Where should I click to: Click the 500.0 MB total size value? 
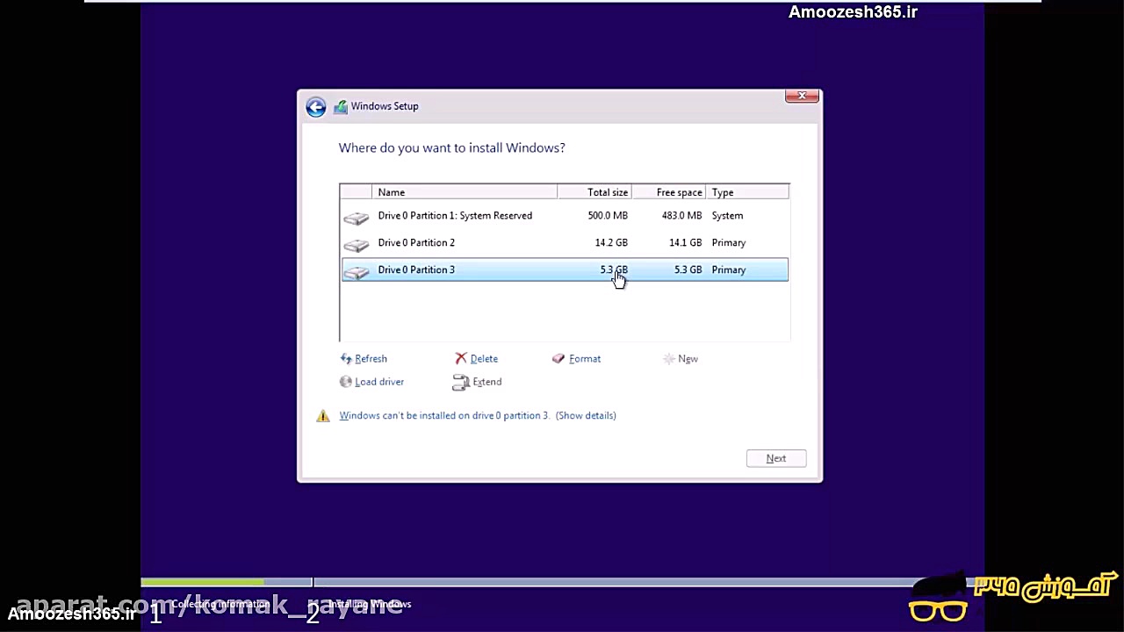pyautogui.click(x=608, y=216)
